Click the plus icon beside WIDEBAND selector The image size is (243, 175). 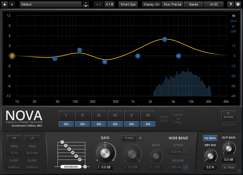[x=85, y=167]
